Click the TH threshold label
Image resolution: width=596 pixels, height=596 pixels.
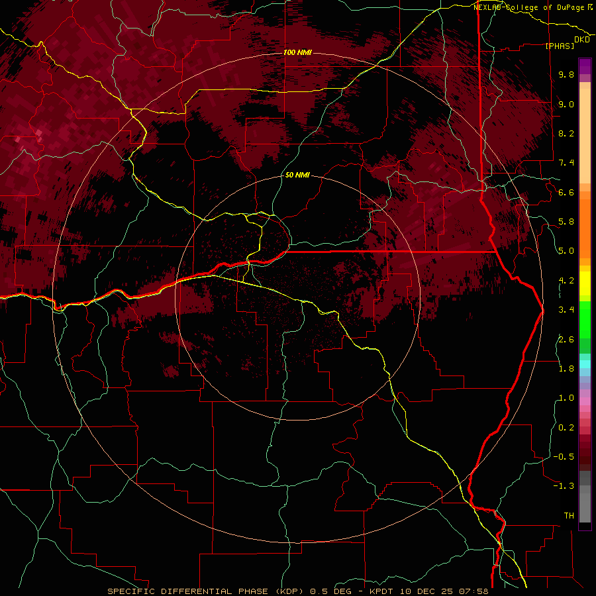pos(569,515)
